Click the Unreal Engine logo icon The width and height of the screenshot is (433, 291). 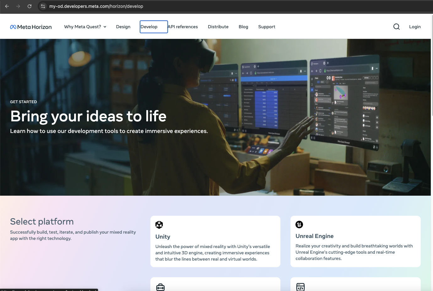(x=299, y=225)
